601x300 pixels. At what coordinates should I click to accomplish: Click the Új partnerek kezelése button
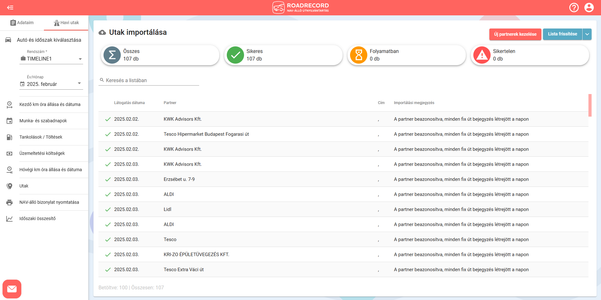[x=515, y=34]
